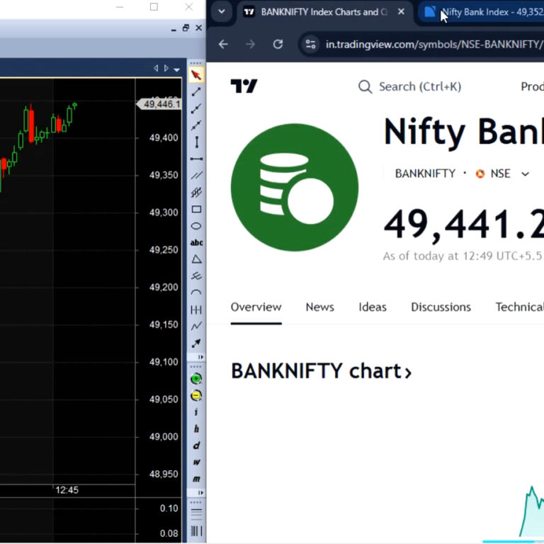Switch chart to monthly 'm' interval

[196, 479]
